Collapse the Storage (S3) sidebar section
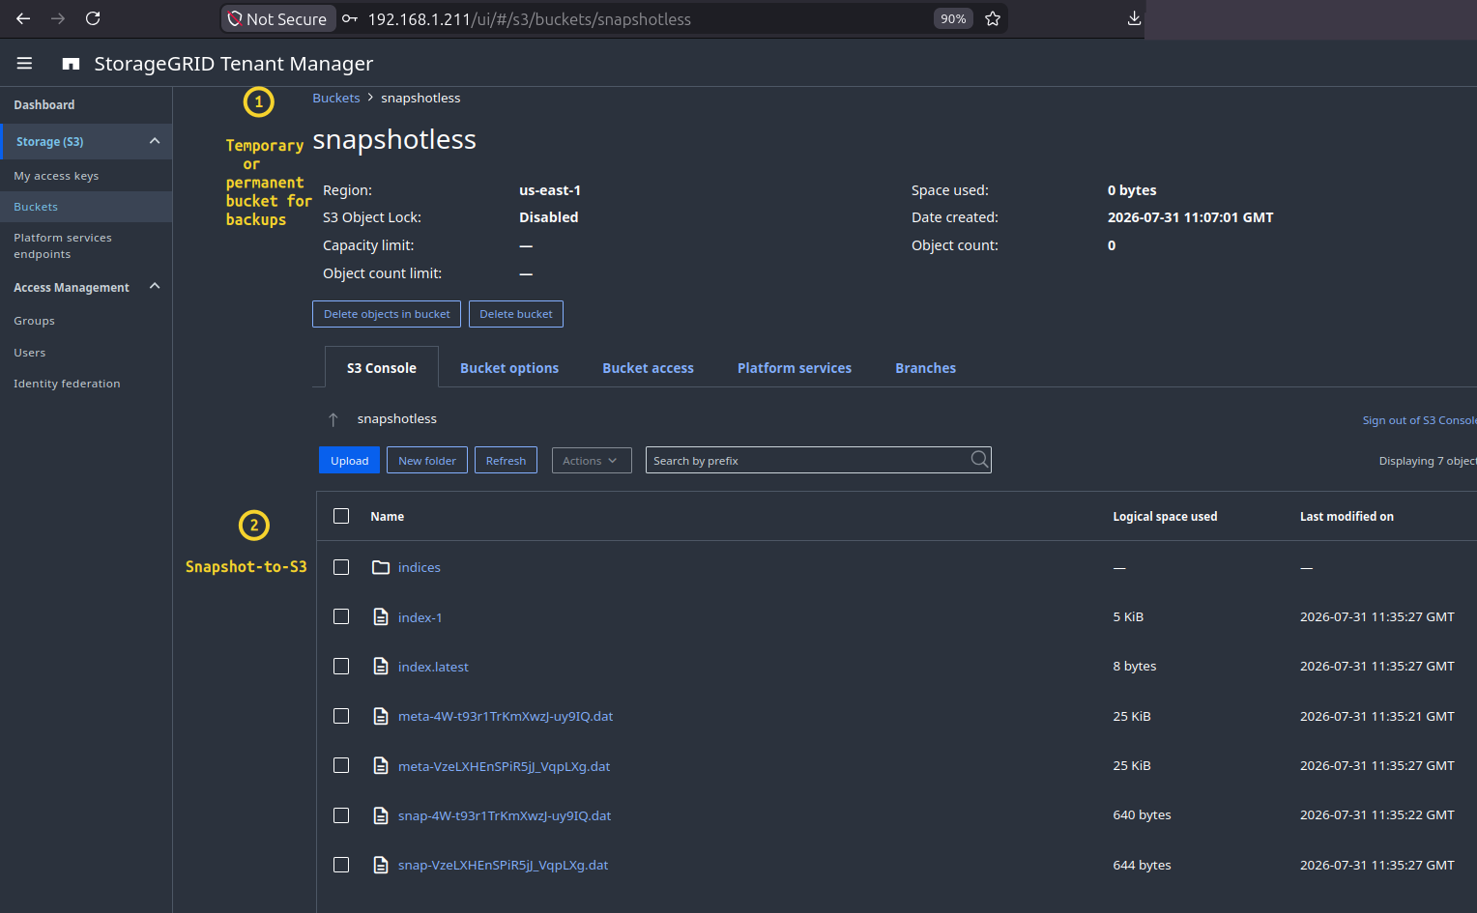This screenshot has width=1477, height=913. pyautogui.click(x=155, y=141)
